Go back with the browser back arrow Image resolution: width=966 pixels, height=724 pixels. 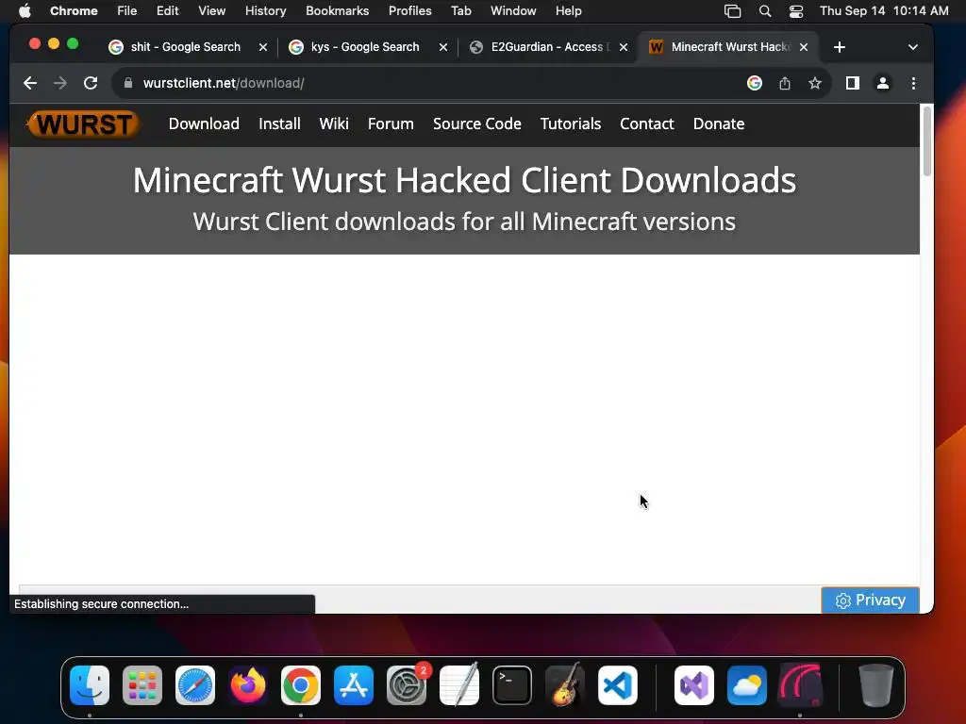tap(29, 83)
